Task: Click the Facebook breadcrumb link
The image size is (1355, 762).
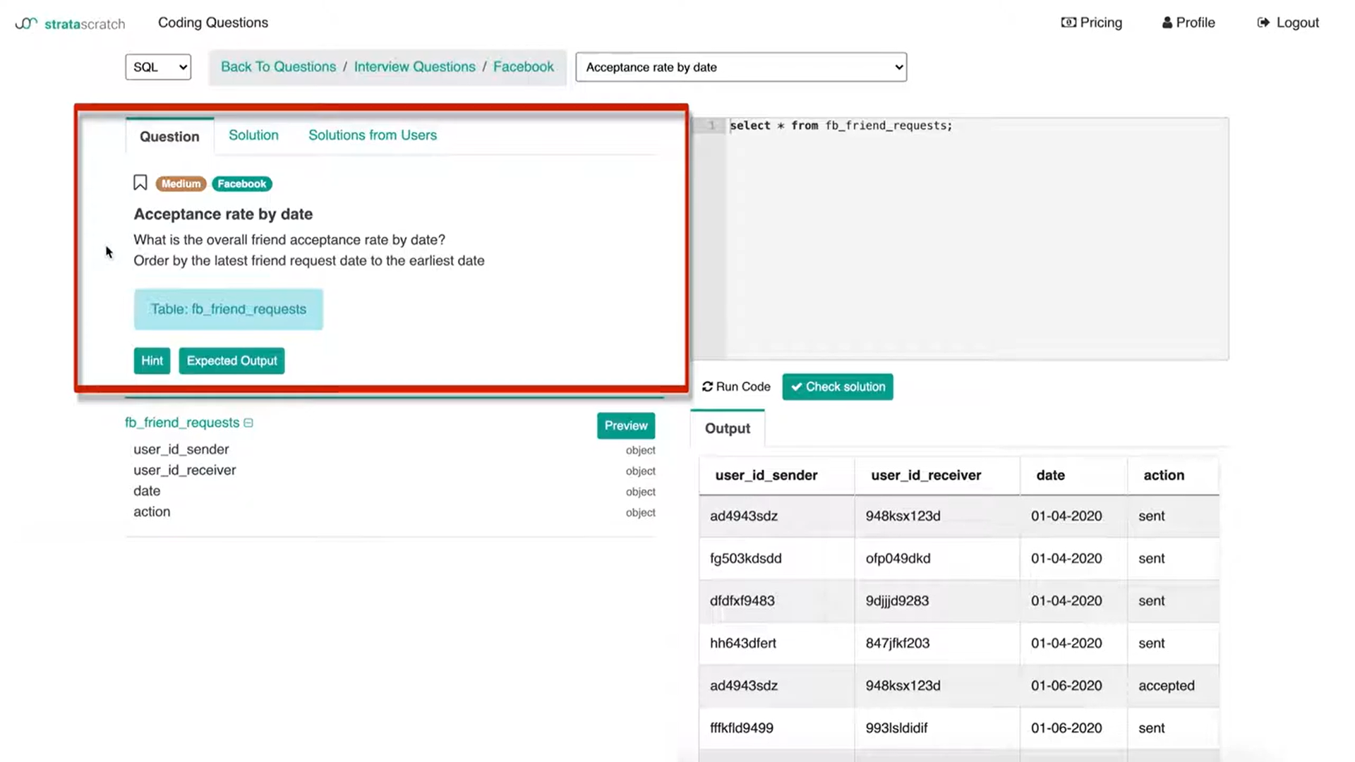Action: (523, 66)
